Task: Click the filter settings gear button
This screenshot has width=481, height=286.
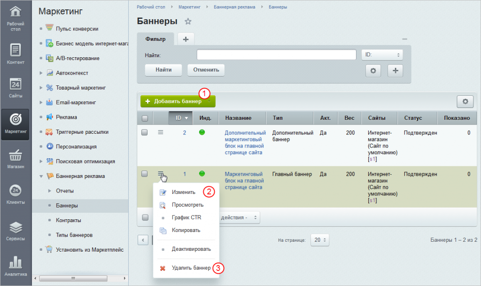Action: tap(373, 70)
